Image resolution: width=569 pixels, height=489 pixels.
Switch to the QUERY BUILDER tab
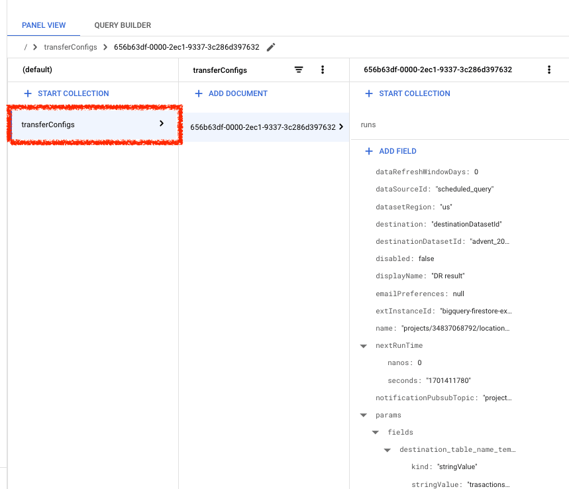click(123, 25)
